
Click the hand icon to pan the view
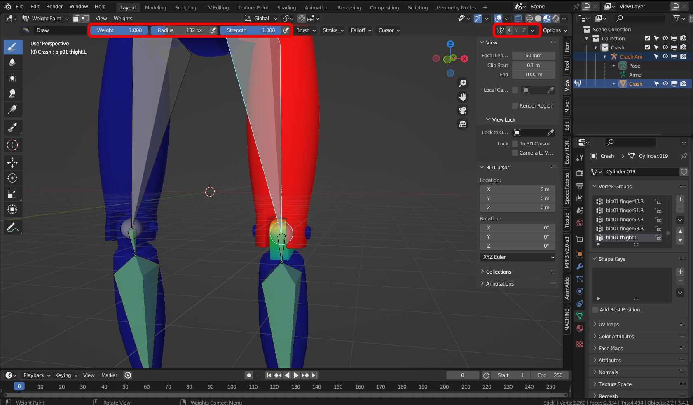pyautogui.click(x=463, y=97)
